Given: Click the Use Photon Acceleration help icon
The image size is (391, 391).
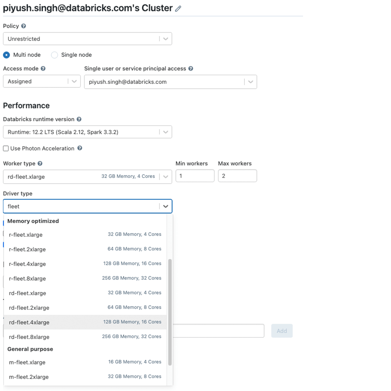Looking at the screenshot, I should coord(80,148).
